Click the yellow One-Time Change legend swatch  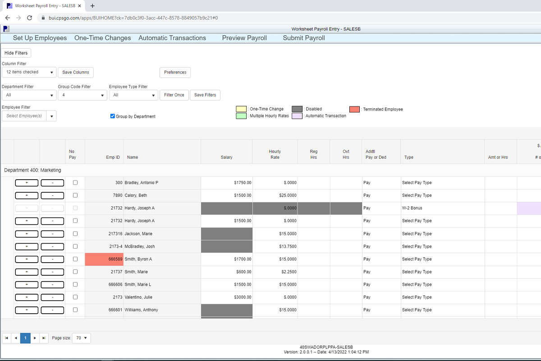(240, 109)
